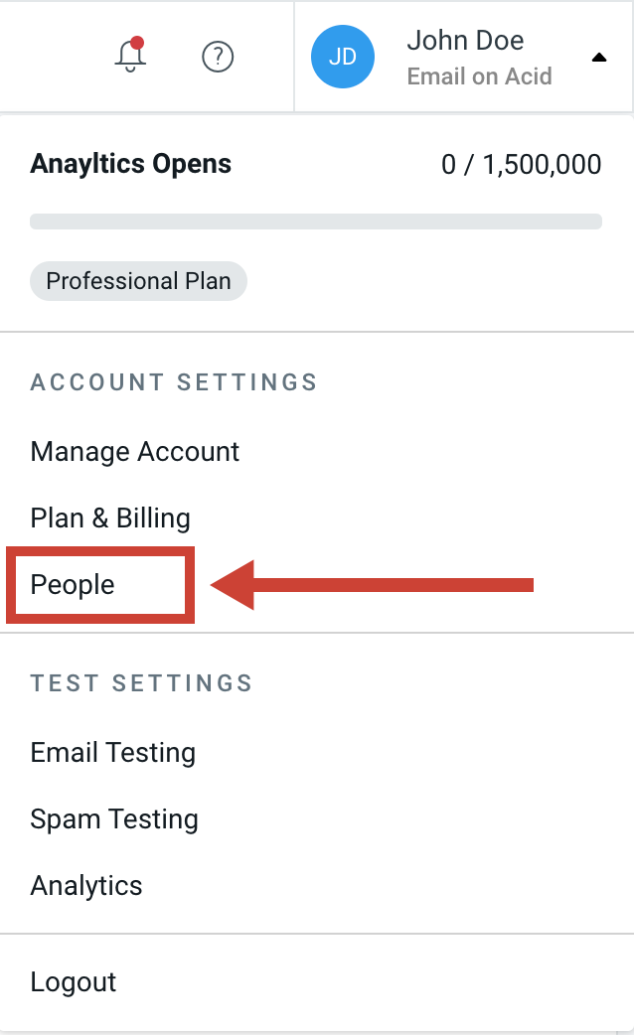The image size is (634, 1035).
Task: Select the Professional Plan badge
Action: point(138,281)
